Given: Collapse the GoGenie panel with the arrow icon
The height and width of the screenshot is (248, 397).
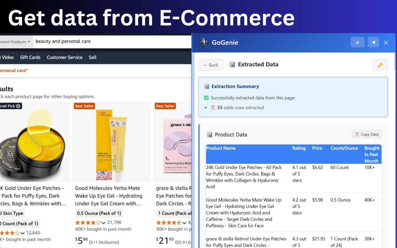Looking at the screenshot, I should pos(373,42).
